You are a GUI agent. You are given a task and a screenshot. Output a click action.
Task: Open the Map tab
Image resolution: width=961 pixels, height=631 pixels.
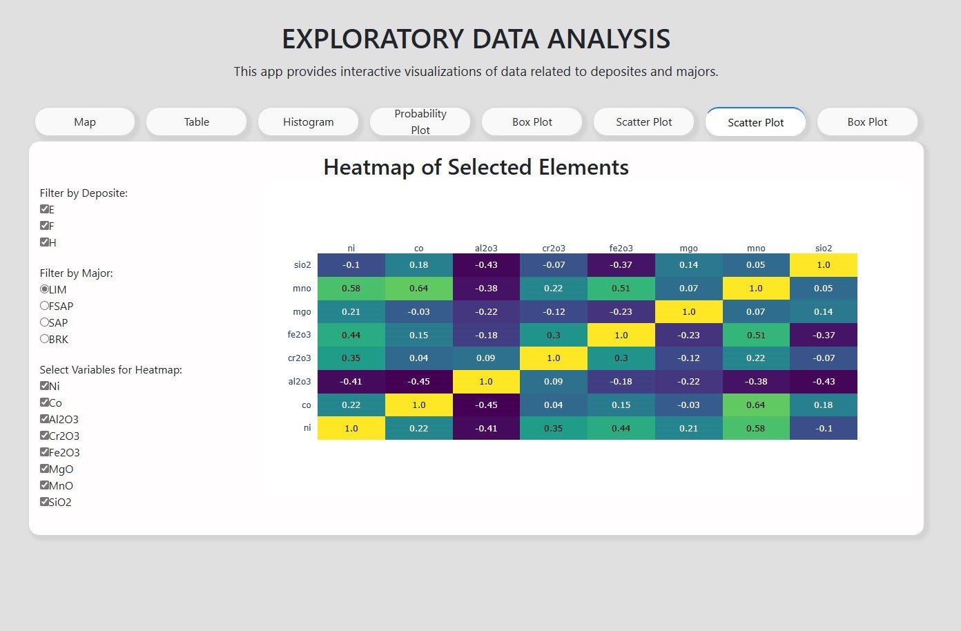coord(85,122)
